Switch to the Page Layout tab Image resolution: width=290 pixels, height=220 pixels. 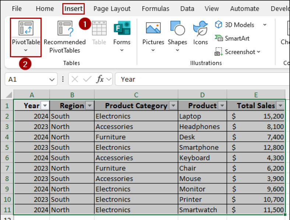(112, 8)
